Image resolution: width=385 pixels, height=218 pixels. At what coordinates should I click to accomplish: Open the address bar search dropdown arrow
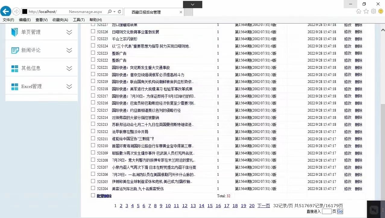tap(114, 12)
